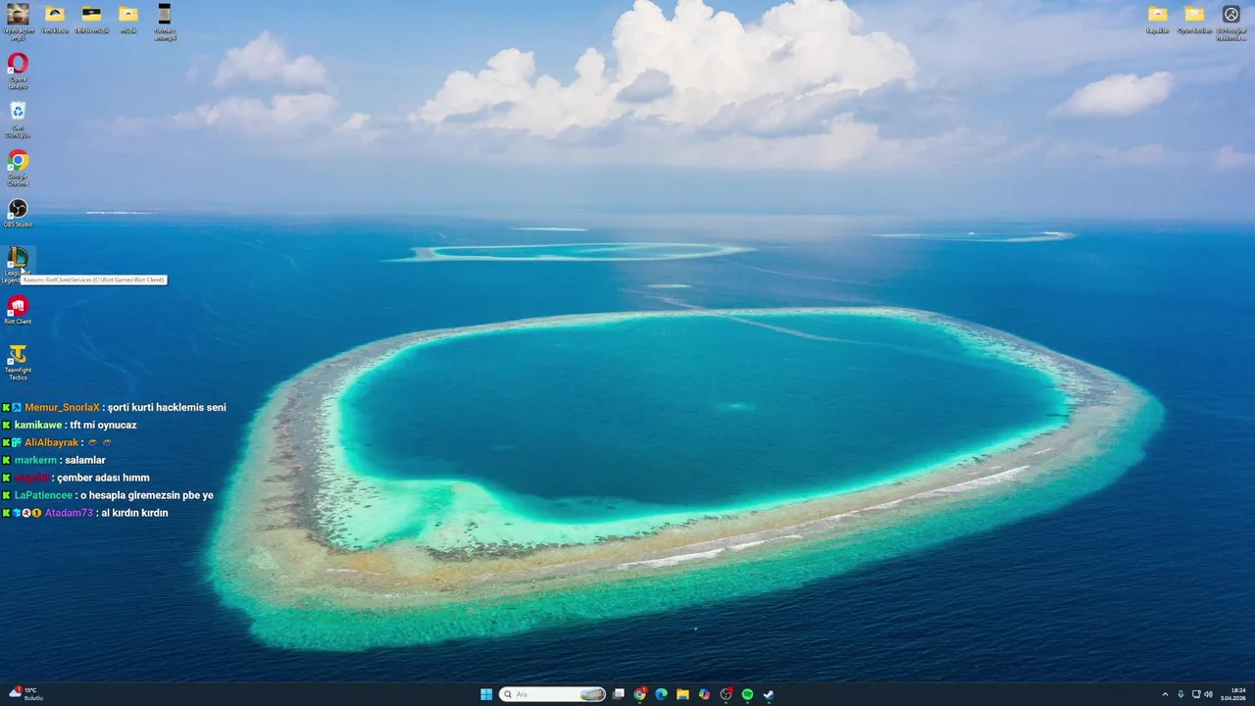Click the microphone tray icon

click(x=1180, y=694)
